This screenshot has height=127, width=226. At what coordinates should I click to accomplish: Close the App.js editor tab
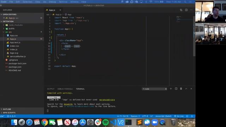pos(60,10)
